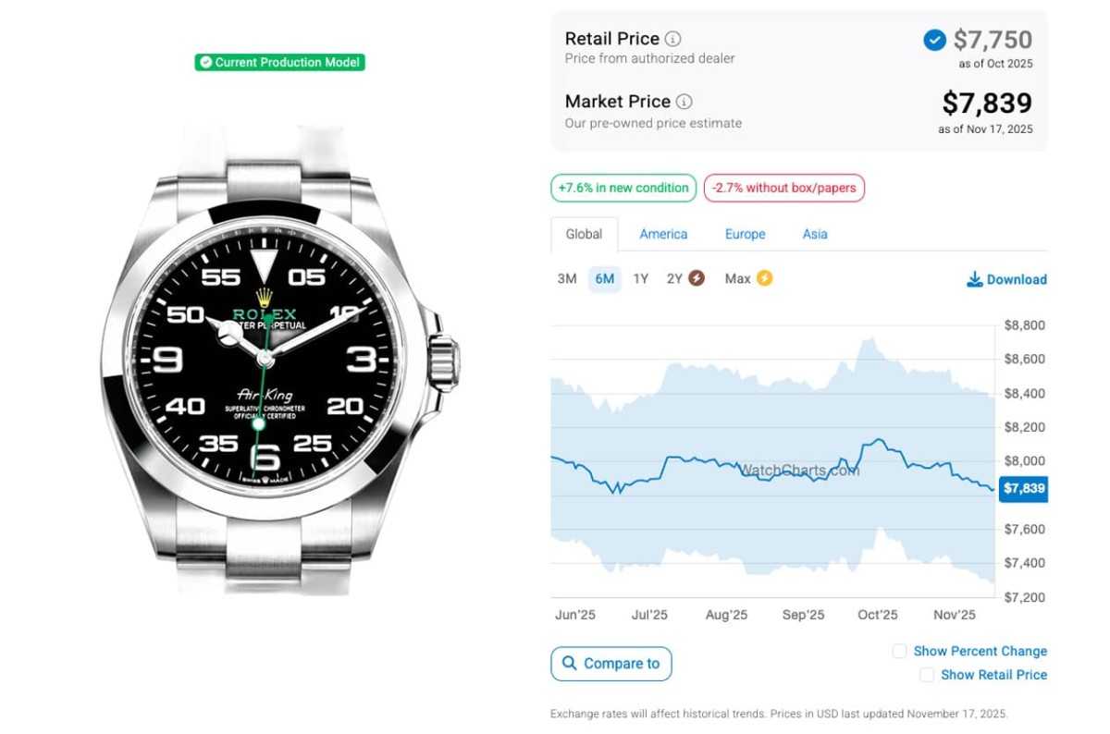
Task: Tick the Show Retail Price checkbox
Action: click(x=927, y=676)
